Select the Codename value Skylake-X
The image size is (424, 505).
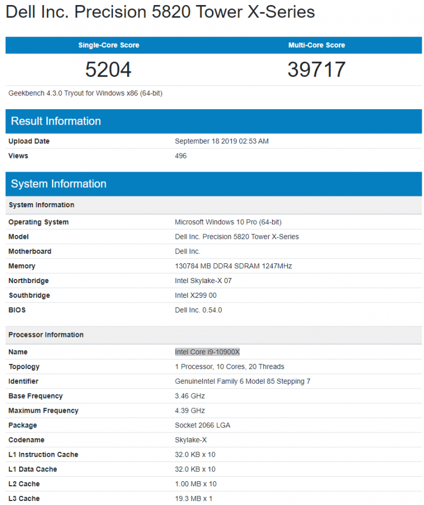(191, 440)
